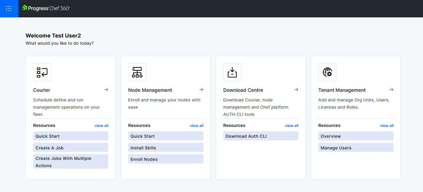The width and height of the screenshot is (423, 192).
Task: Select the Install Skills resource
Action: [165, 147]
